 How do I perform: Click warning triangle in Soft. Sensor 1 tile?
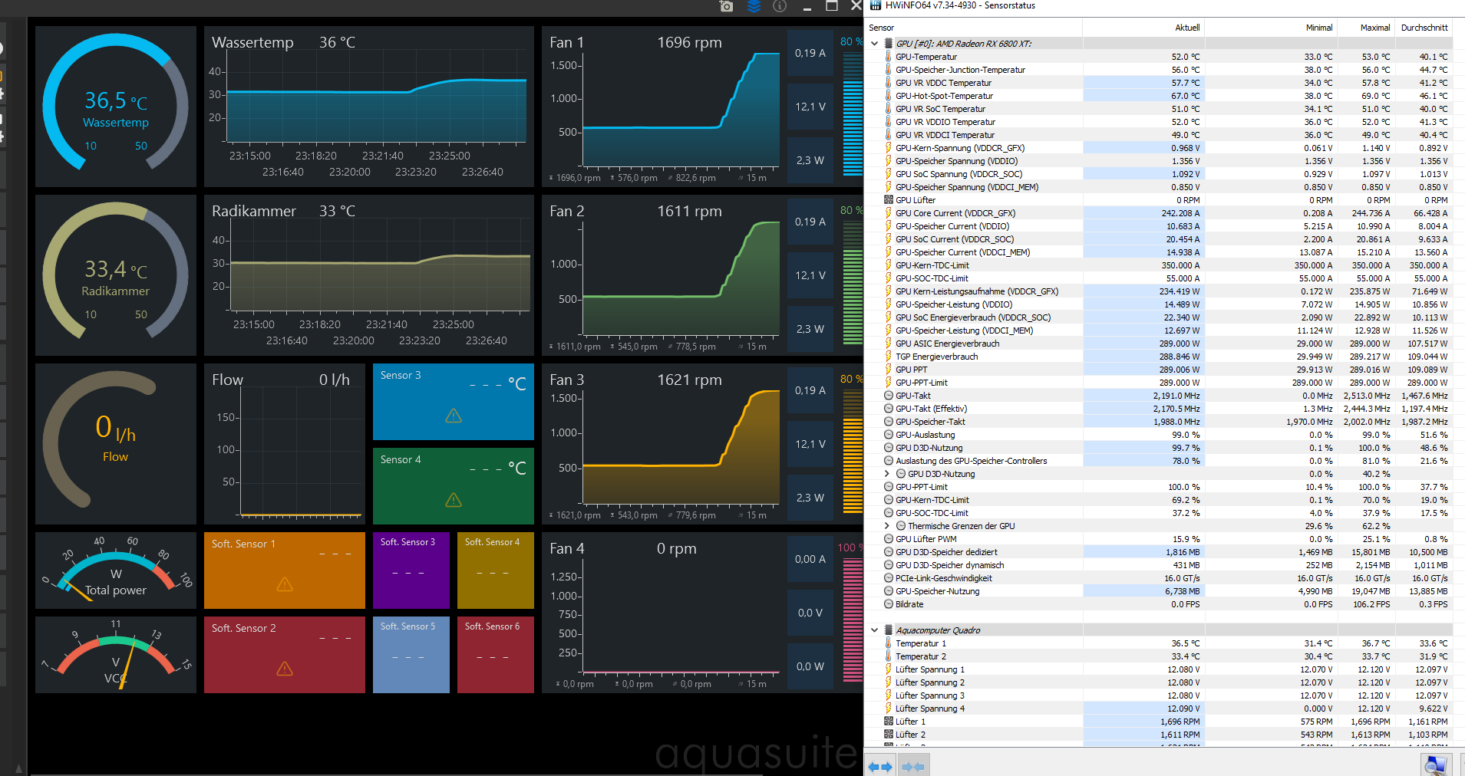(x=285, y=584)
